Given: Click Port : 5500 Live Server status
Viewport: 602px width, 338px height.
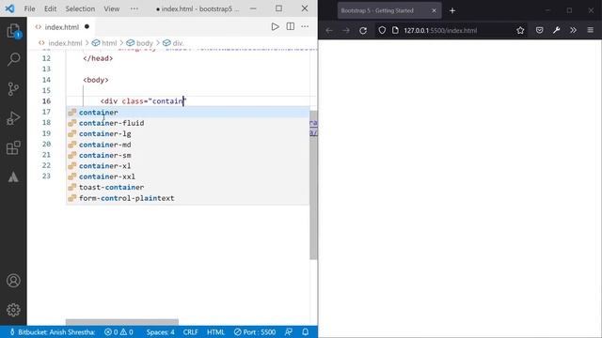Looking at the screenshot, I should [255, 331].
